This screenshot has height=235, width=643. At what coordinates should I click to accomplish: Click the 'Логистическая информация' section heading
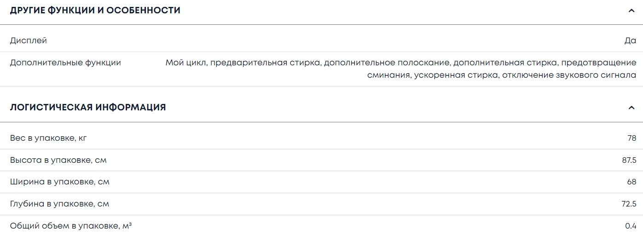click(88, 107)
